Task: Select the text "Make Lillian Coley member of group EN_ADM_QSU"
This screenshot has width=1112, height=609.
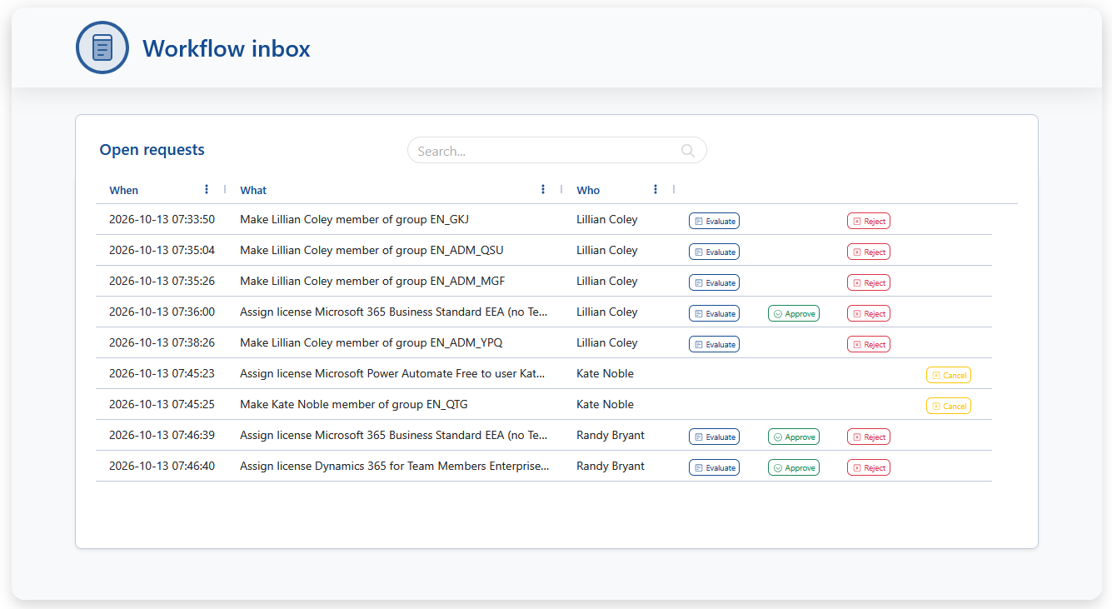Action: [371, 251]
